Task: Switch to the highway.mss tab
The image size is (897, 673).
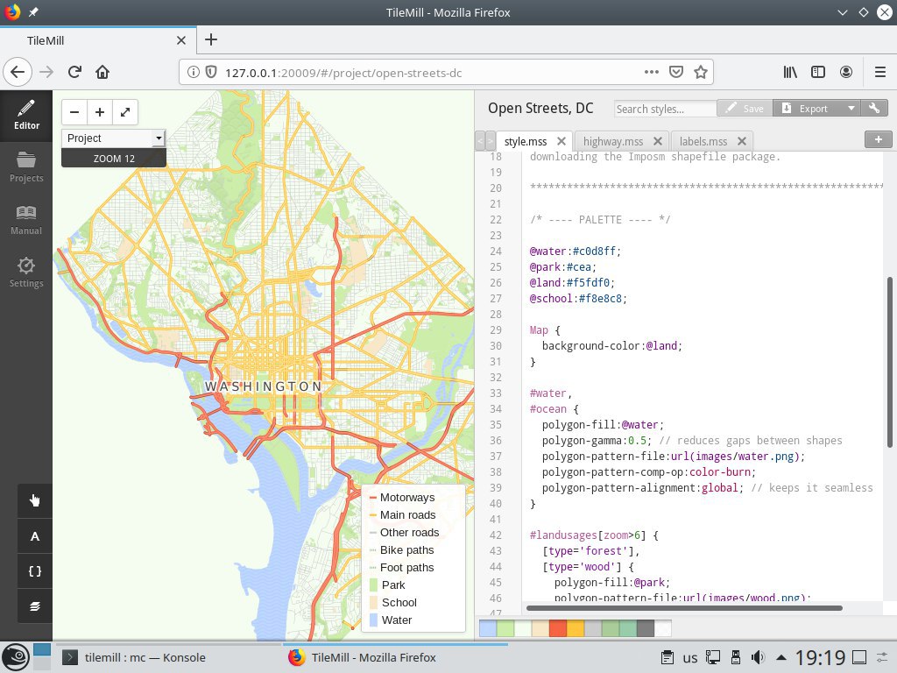Action: point(612,141)
